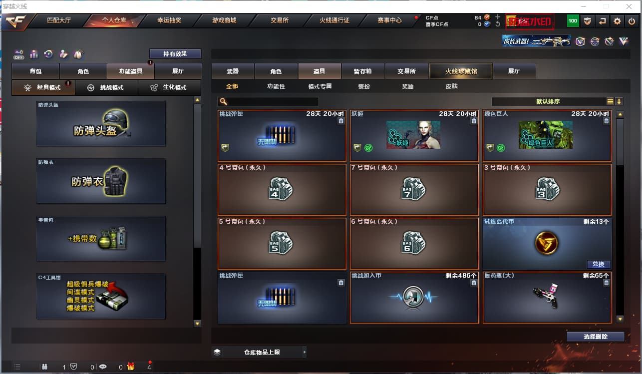Click the 兑换 button on 试炼岛代币
642x374 pixels.
(598, 264)
